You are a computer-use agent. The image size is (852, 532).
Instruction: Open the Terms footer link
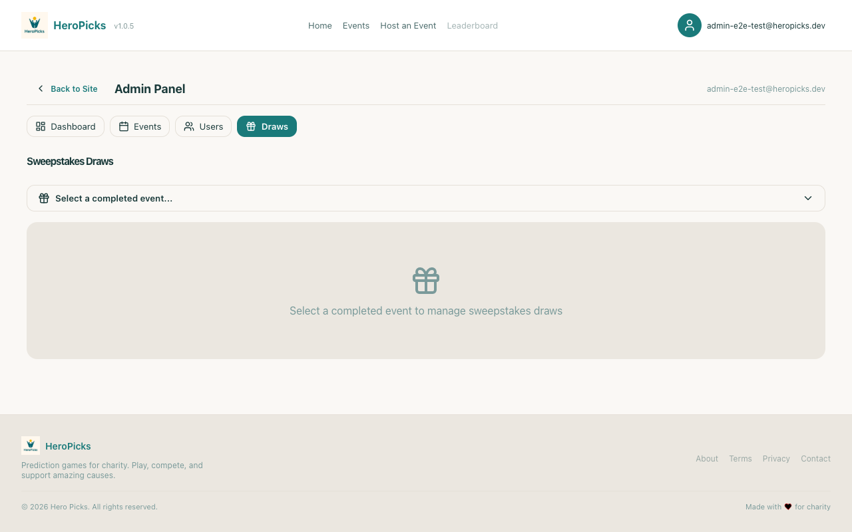740,459
